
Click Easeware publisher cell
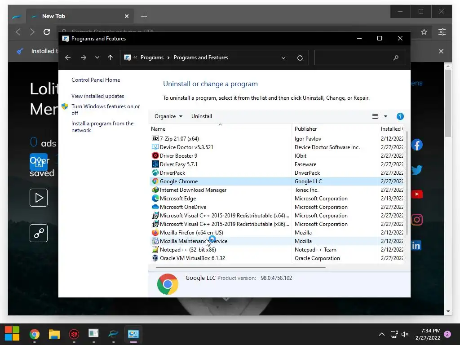click(305, 164)
